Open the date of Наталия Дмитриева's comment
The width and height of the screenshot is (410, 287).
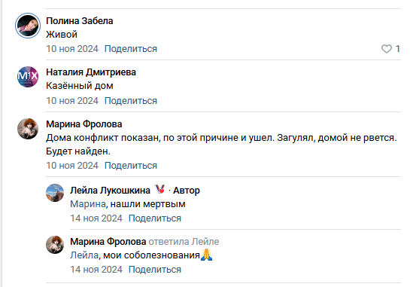(x=72, y=101)
